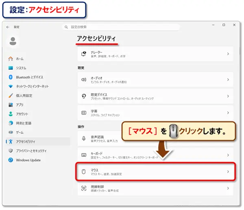Minimize the Settings window
Screen dimensions: 244x210
click(x=213, y=25)
